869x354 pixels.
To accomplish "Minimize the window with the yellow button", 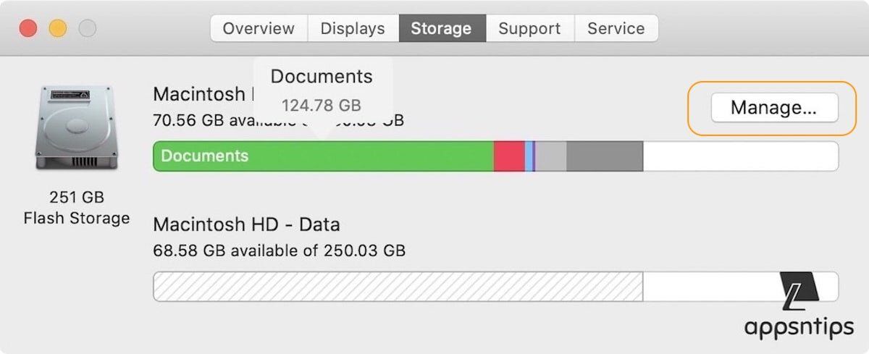I will click(58, 29).
